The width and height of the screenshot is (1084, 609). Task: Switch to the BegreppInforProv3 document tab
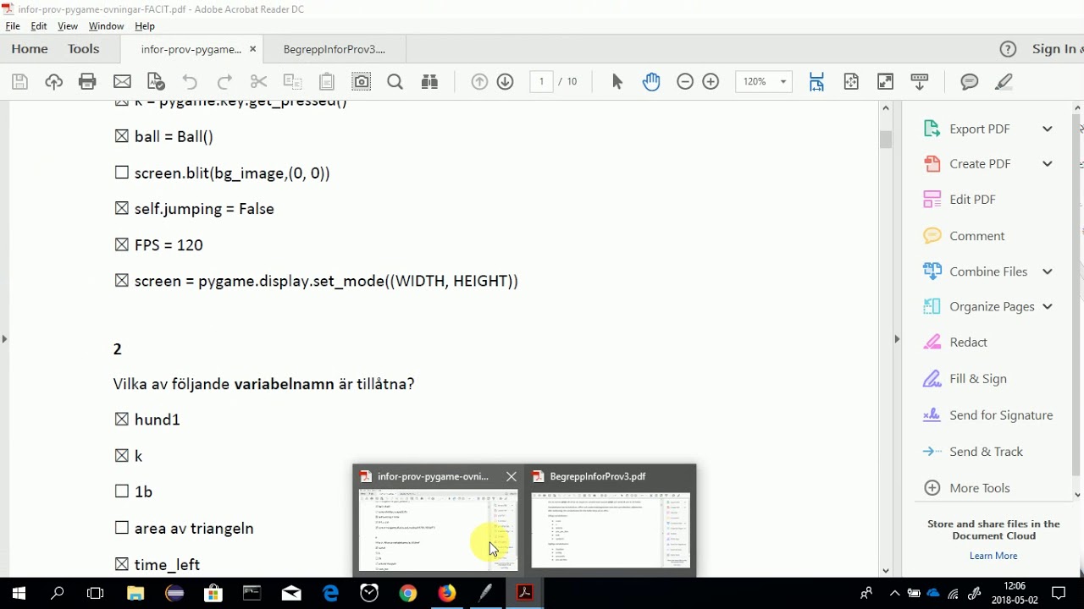coord(335,50)
